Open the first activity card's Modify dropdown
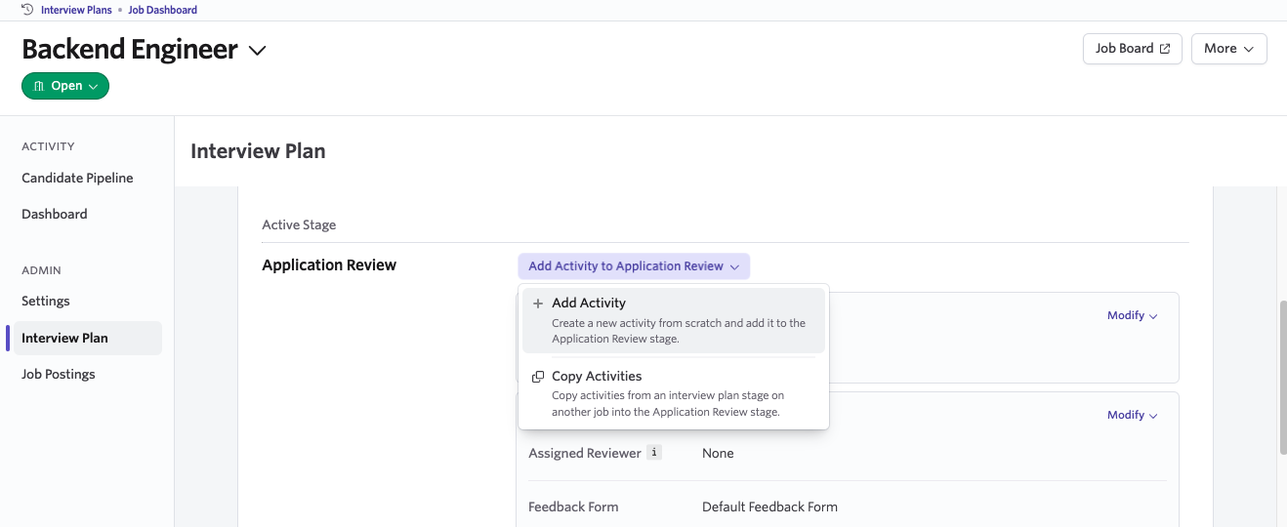Viewport: 1287px width, 527px height. [1132, 316]
